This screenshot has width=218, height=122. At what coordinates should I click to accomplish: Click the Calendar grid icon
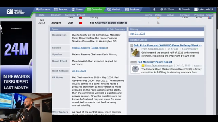[89, 9]
